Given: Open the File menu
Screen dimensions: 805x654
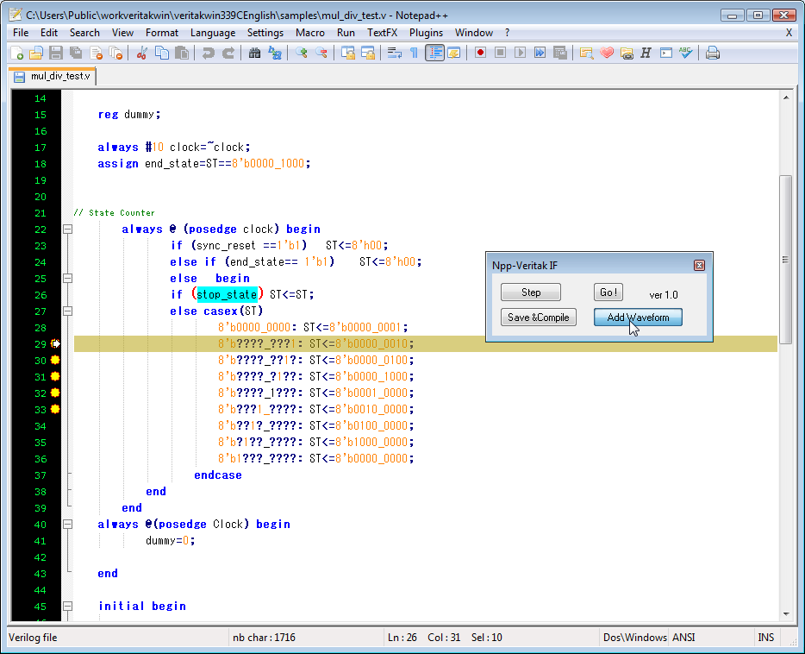Looking at the screenshot, I should pyautogui.click(x=21, y=33).
